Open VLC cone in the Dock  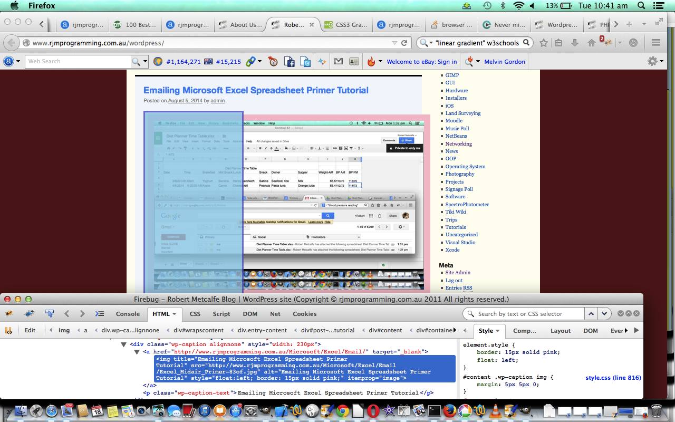click(495, 410)
